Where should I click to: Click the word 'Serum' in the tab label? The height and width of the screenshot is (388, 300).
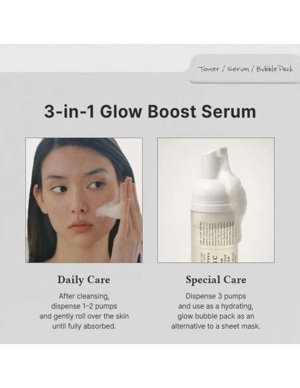coord(238,69)
